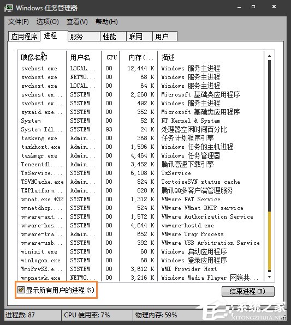
Task: Open the 查看(V) menu
Action: click(77, 22)
